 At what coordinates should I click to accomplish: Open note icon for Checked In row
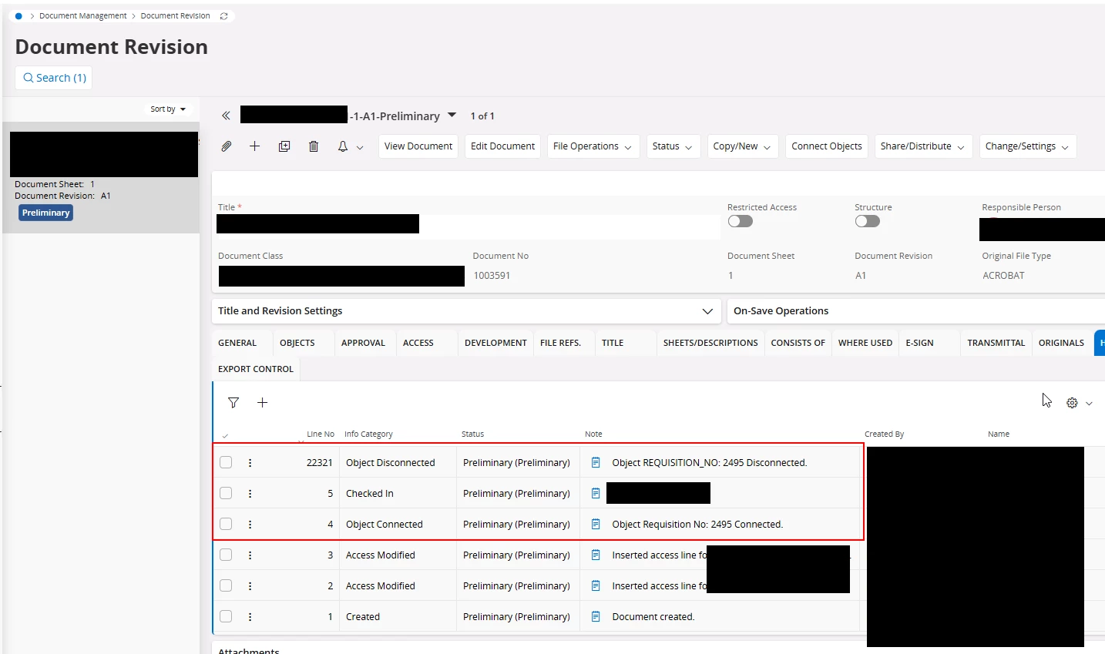[596, 494]
